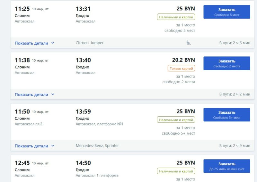Click 'Автовокзал, платформа №1' arrival station
257x182 pixels.
pos(100,124)
